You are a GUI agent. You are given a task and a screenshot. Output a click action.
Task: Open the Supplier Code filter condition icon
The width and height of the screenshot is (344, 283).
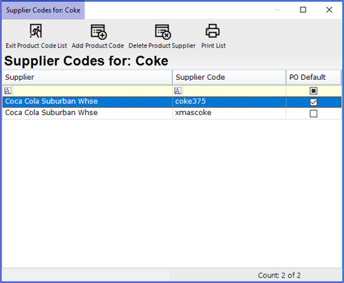pos(178,91)
